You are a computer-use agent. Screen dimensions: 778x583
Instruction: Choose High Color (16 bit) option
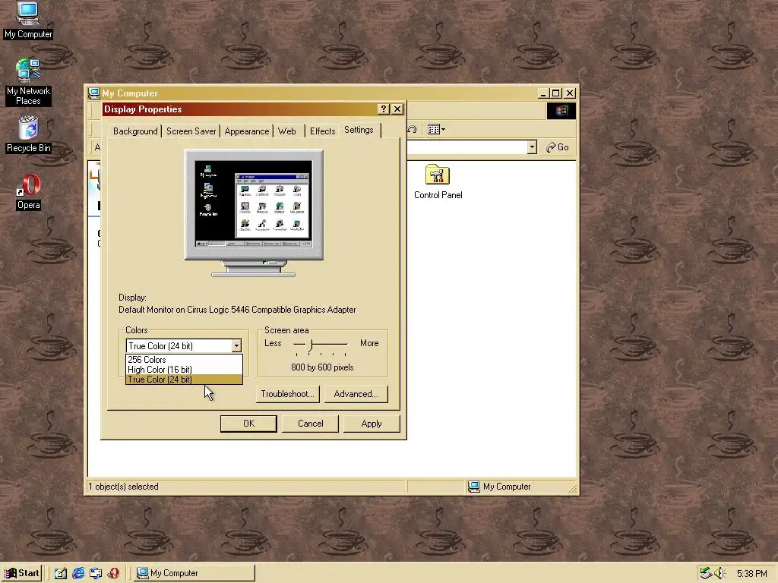pyautogui.click(x=184, y=370)
